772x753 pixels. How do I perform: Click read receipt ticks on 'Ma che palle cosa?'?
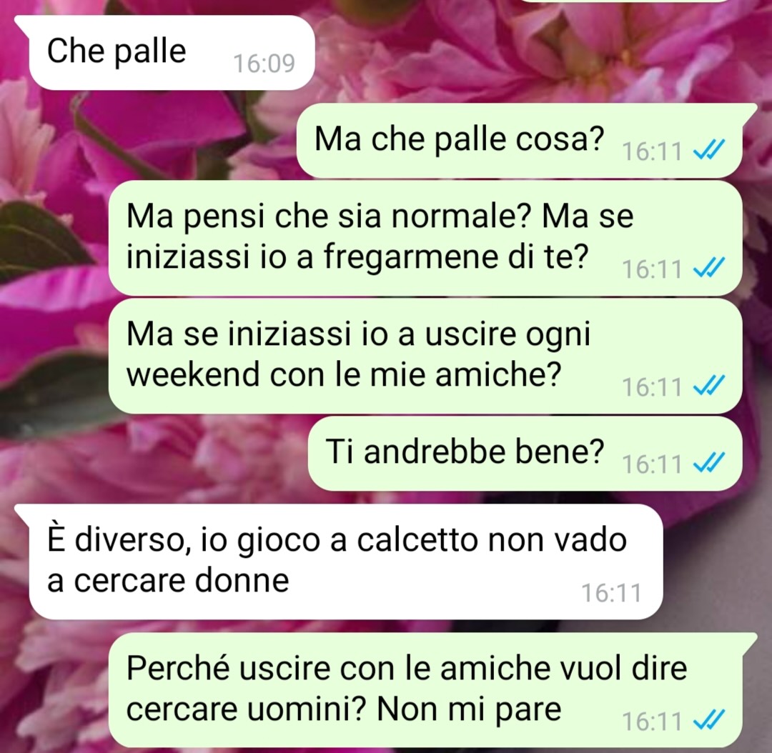[x=708, y=149]
